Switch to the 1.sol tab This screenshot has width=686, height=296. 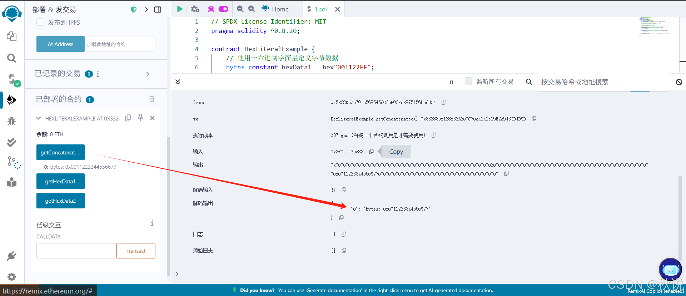click(317, 9)
